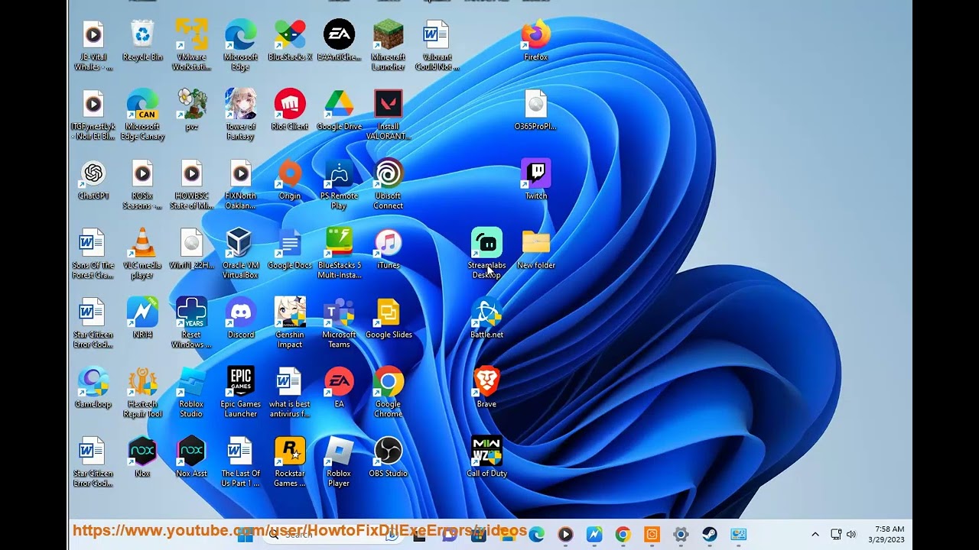Open Twitch desktop shortcut
The width and height of the screenshot is (979, 550).
click(x=535, y=181)
